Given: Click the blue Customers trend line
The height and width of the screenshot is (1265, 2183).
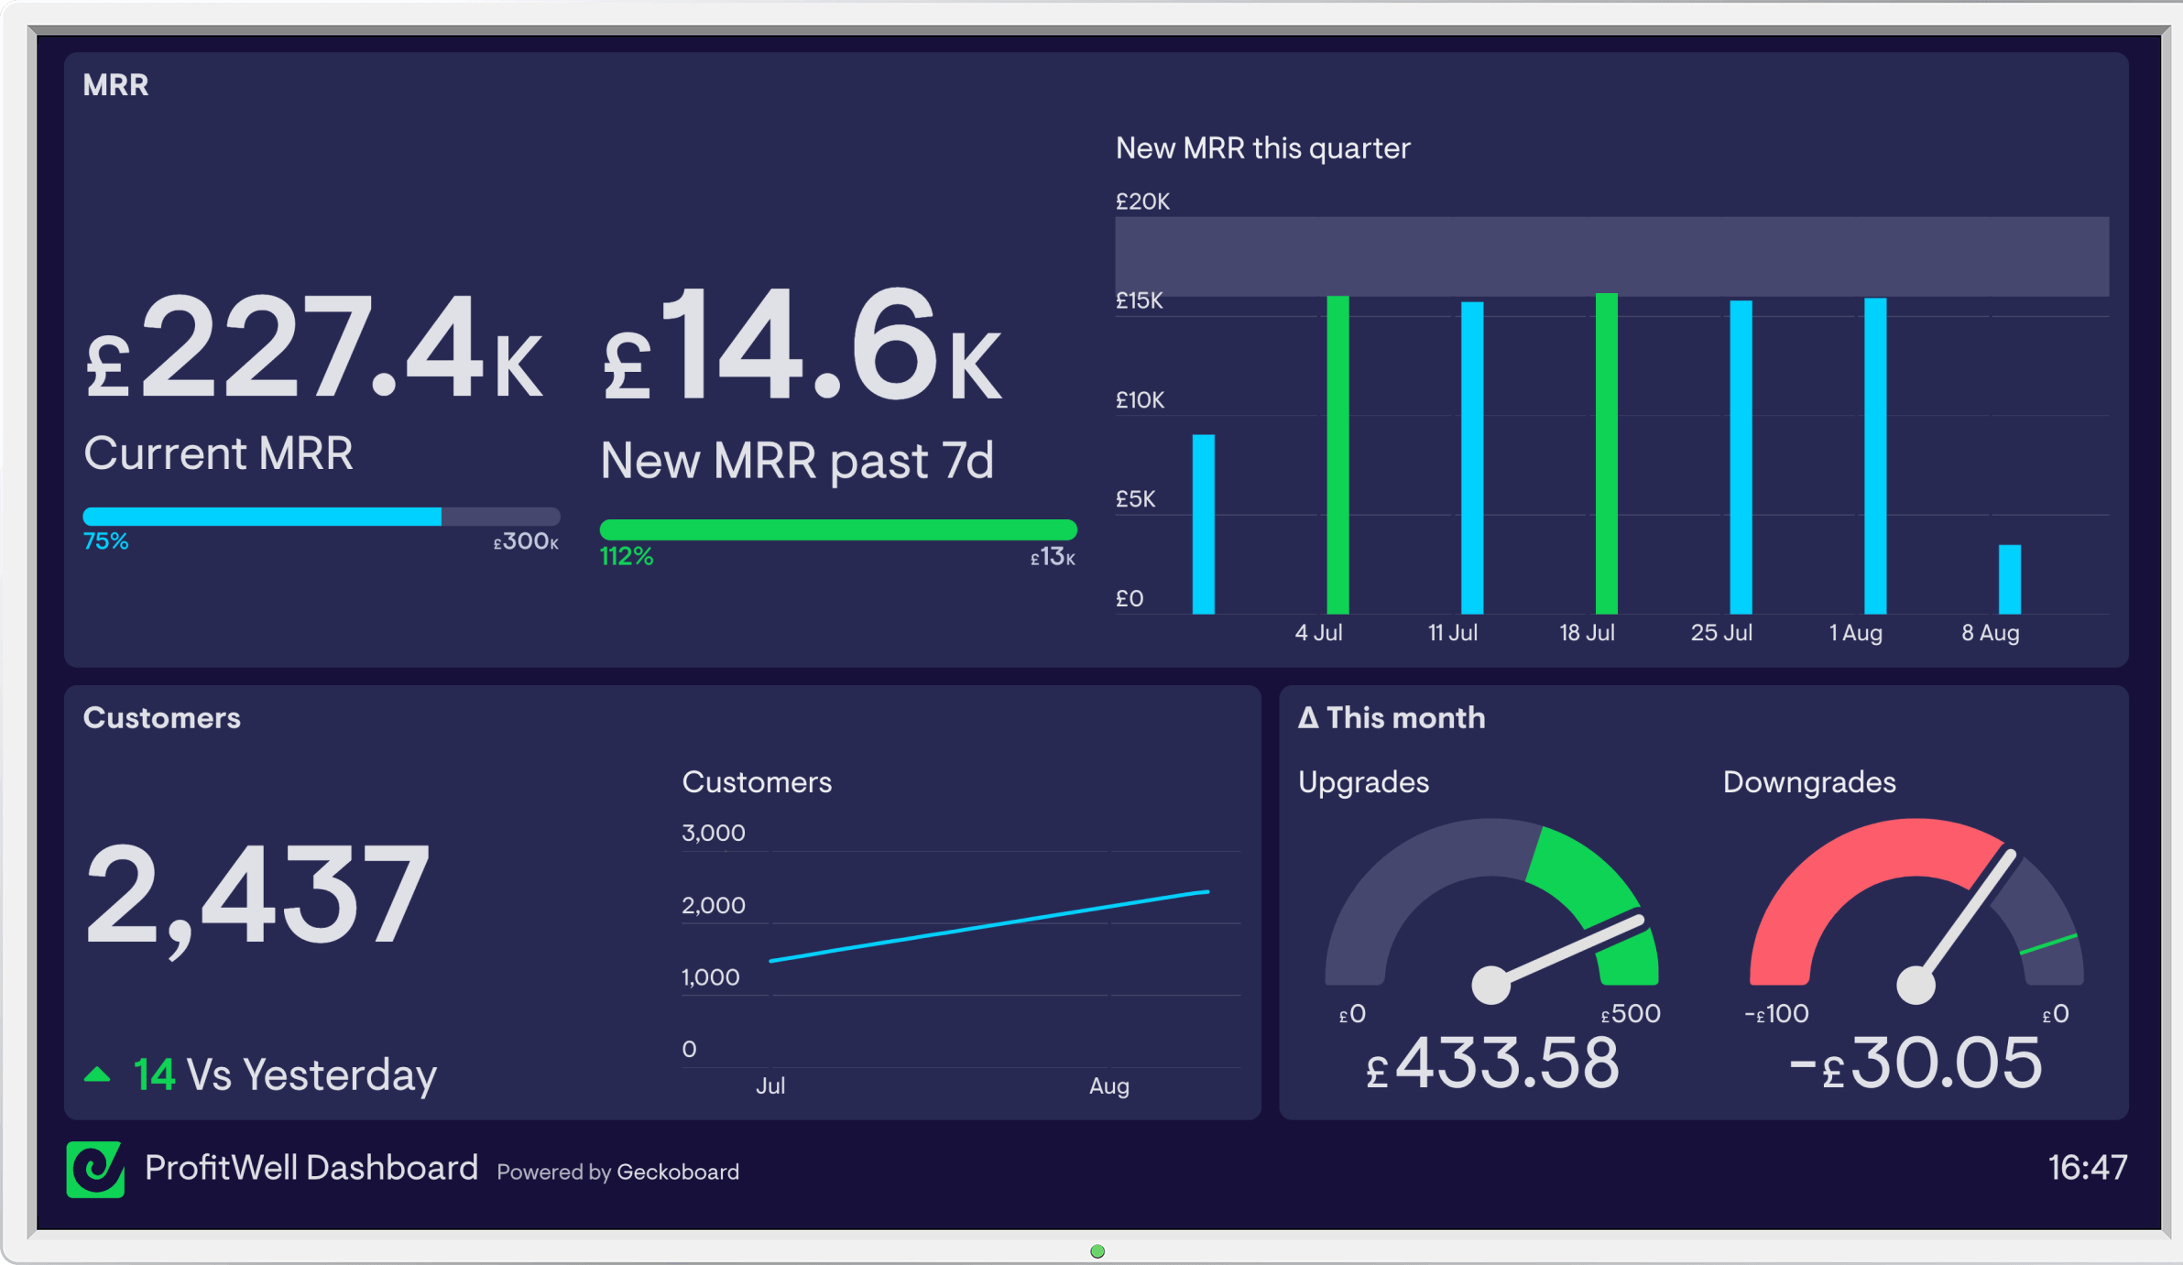Looking at the screenshot, I should tap(989, 926).
